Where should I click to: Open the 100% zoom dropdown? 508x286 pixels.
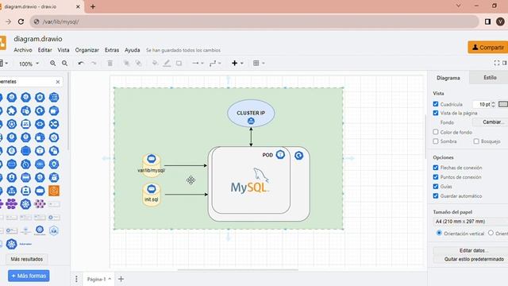tap(29, 64)
